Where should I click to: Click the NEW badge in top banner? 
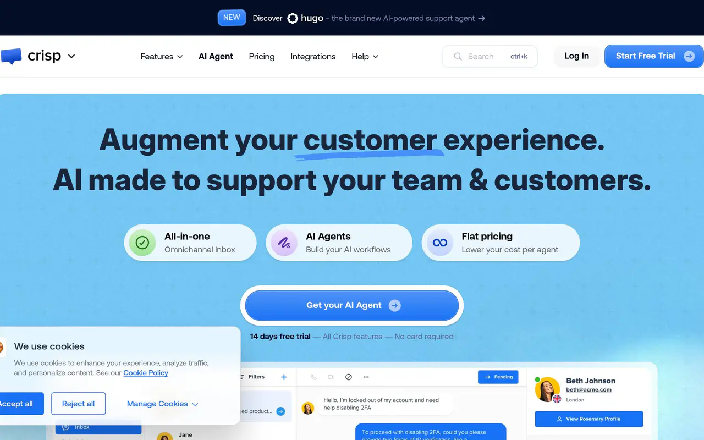coord(232,18)
